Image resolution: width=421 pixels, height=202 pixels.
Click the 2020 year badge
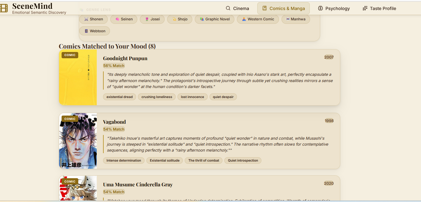329,184
